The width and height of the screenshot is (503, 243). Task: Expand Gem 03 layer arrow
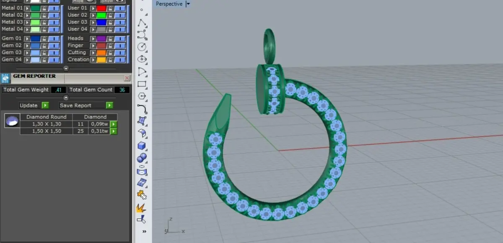27,53
